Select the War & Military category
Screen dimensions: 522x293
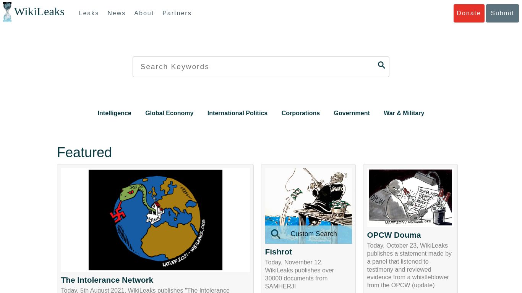[x=404, y=113]
